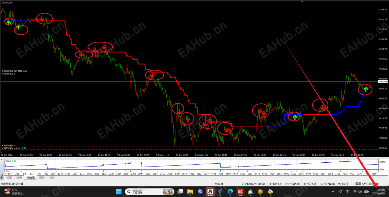Open the QQ penguin app on the taskbar

pos(210,191)
